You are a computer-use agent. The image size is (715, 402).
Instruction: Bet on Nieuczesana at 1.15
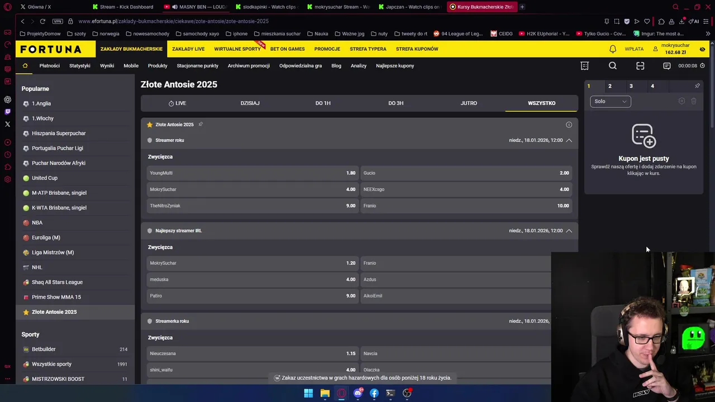tap(252, 353)
